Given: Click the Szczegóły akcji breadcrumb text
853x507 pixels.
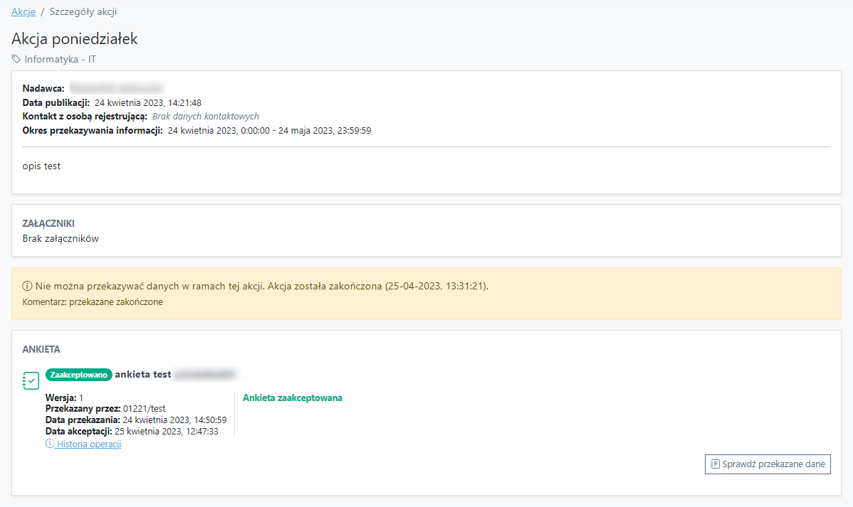Looking at the screenshot, I should 83,12.
